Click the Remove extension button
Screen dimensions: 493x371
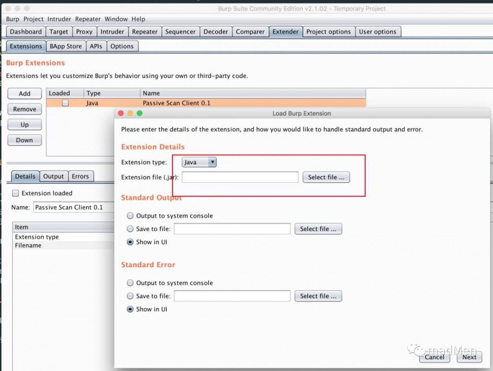tap(25, 109)
